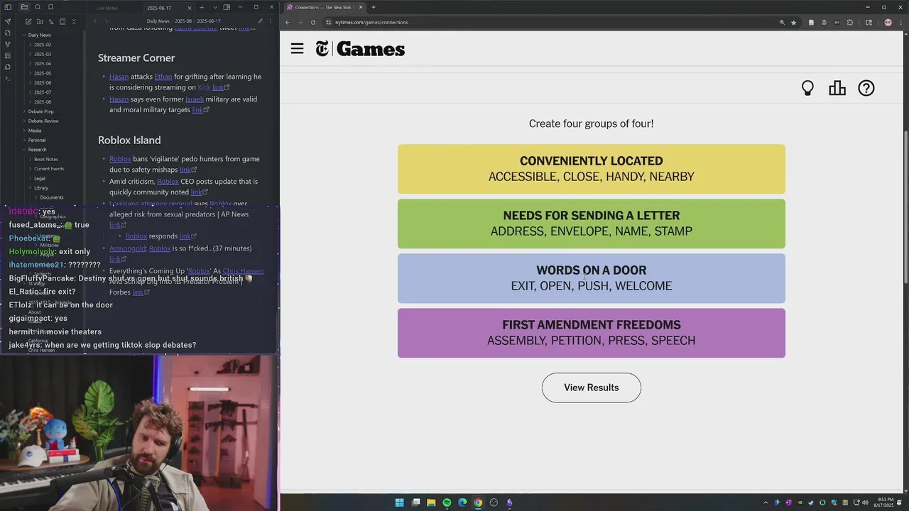Open Obsidian from the taskbar
The width and height of the screenshot is (909, 511).
pos(509,502)
